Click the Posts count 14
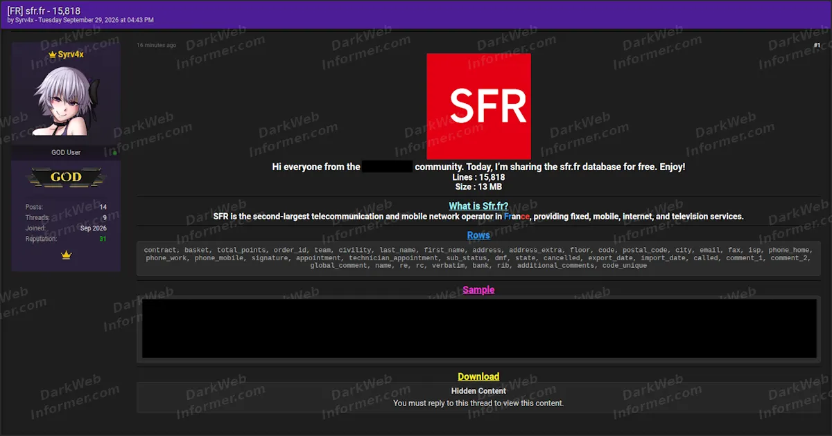This screenshot has height=436, width=832. coord(103,207)
